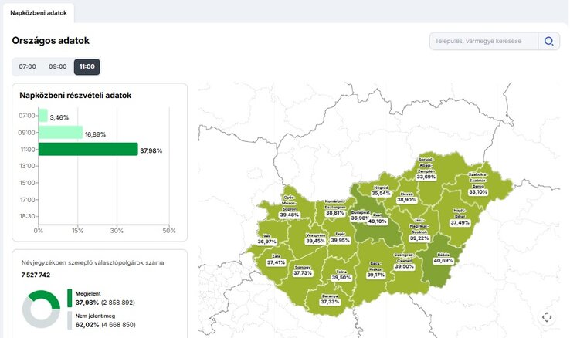The width and height of the screenshot is (570, 338).
Task: Click the 07:00 bar showing 3,46%
Action: click(x=43, y=116)
